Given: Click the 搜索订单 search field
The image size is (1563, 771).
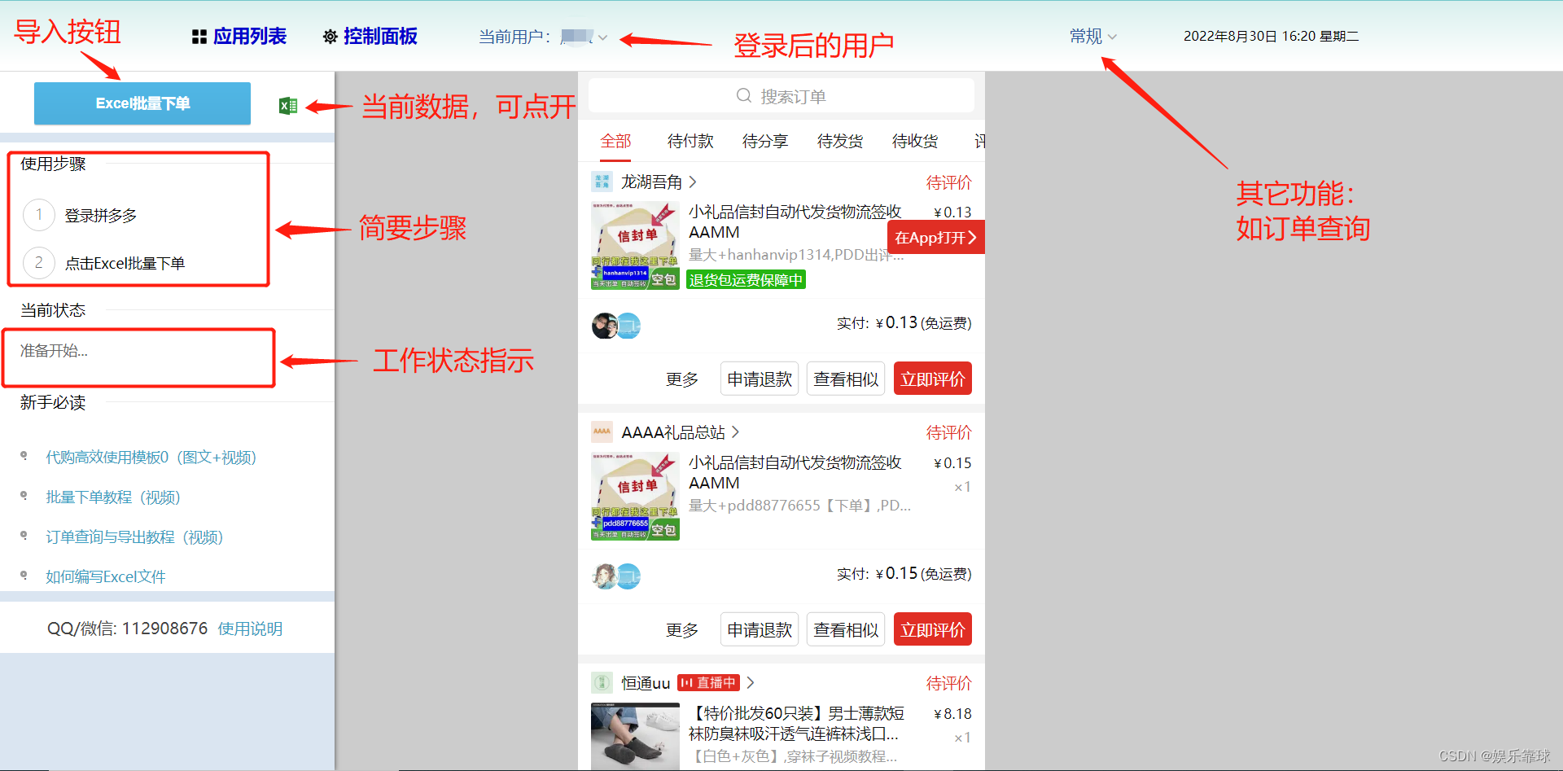Looking at the screenshot, I should (x=781, y=96).
